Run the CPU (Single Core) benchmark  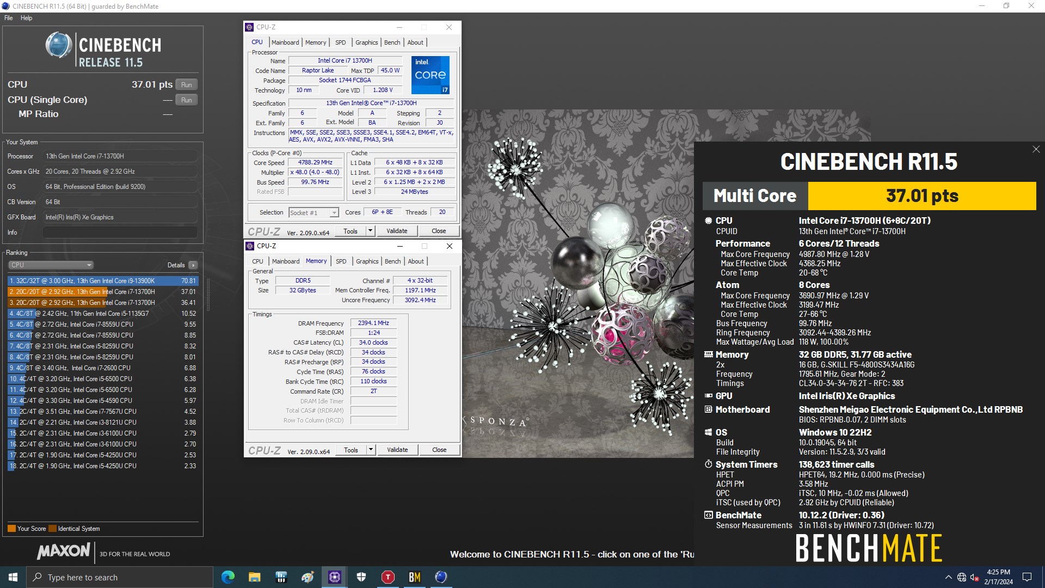187,100
